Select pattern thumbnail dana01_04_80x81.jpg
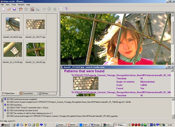Screen dimensions: 175x127 (x=12, y=24)
